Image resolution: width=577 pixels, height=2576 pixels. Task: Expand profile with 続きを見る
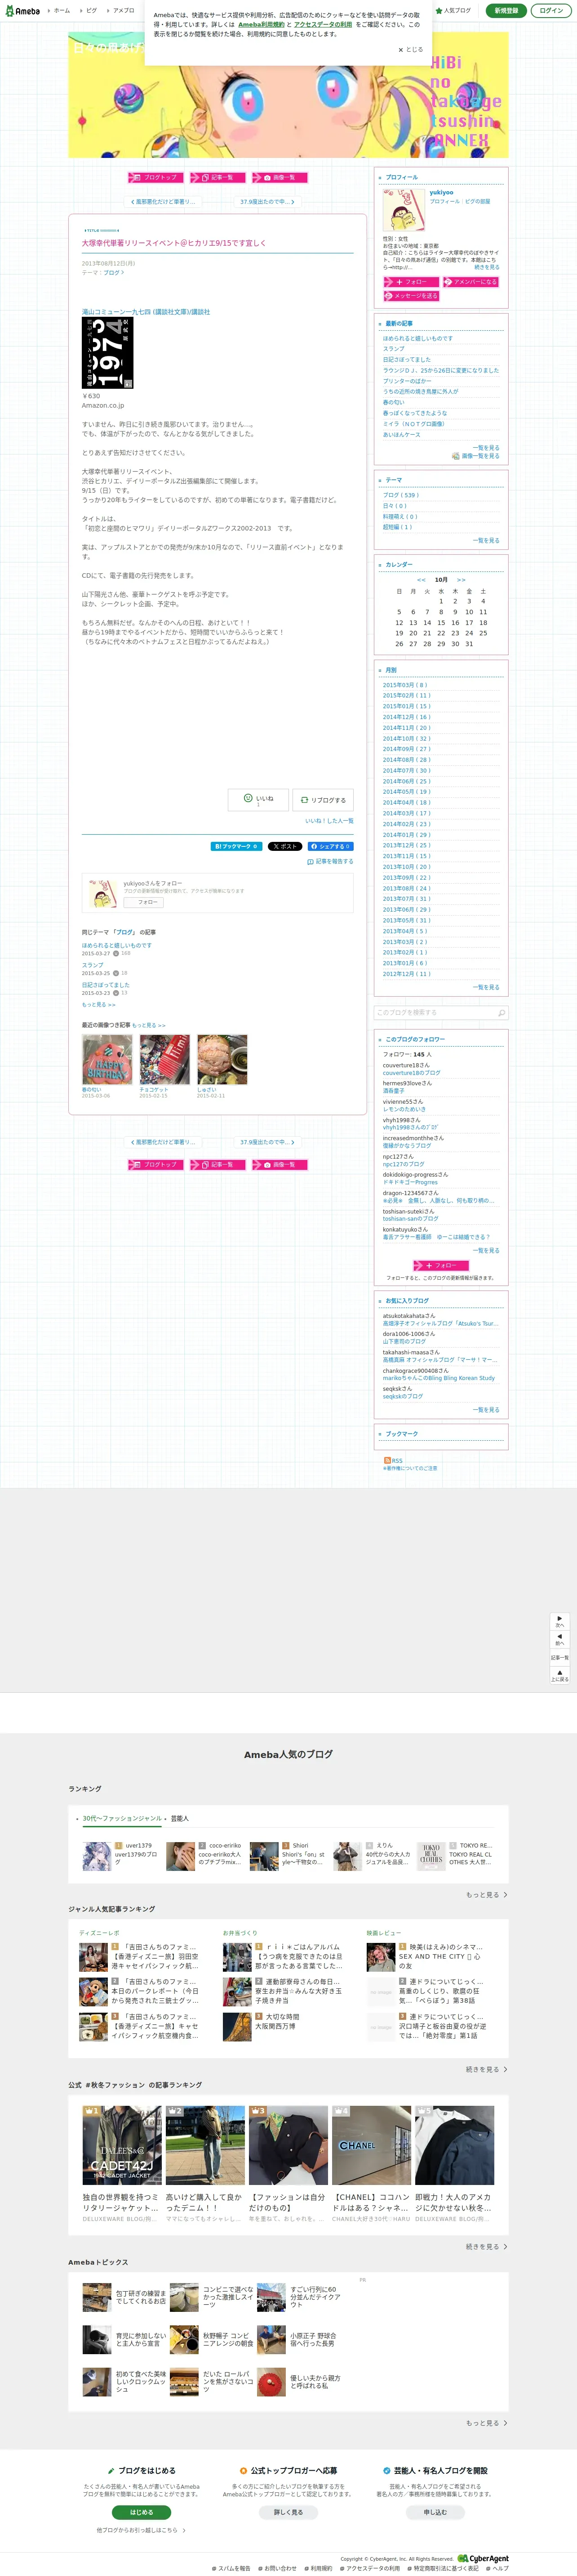[x=487, y=267]
